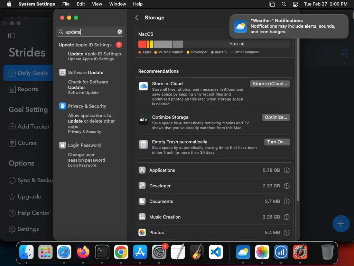Open Reports in Strides sidebar

[23, 89]
